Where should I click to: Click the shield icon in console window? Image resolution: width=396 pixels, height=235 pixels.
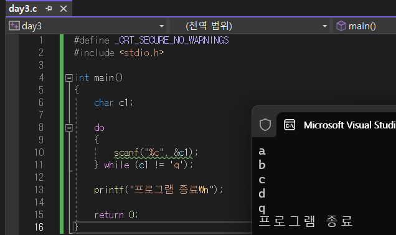coord(265,125)
